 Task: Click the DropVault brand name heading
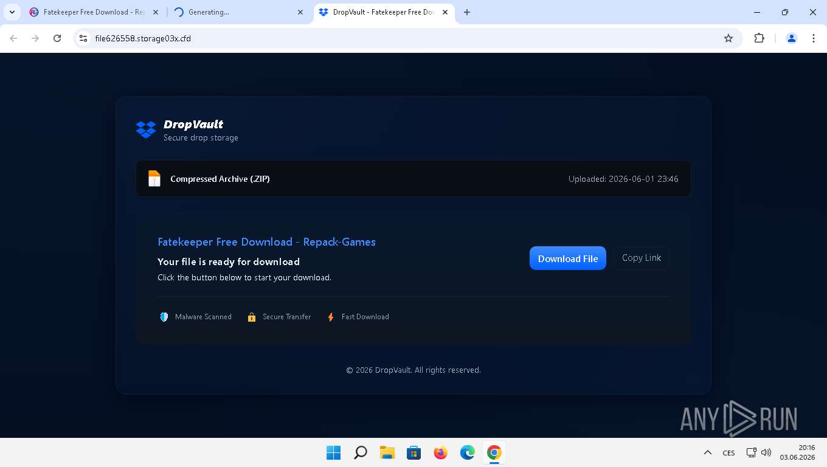tap(193, 125)
